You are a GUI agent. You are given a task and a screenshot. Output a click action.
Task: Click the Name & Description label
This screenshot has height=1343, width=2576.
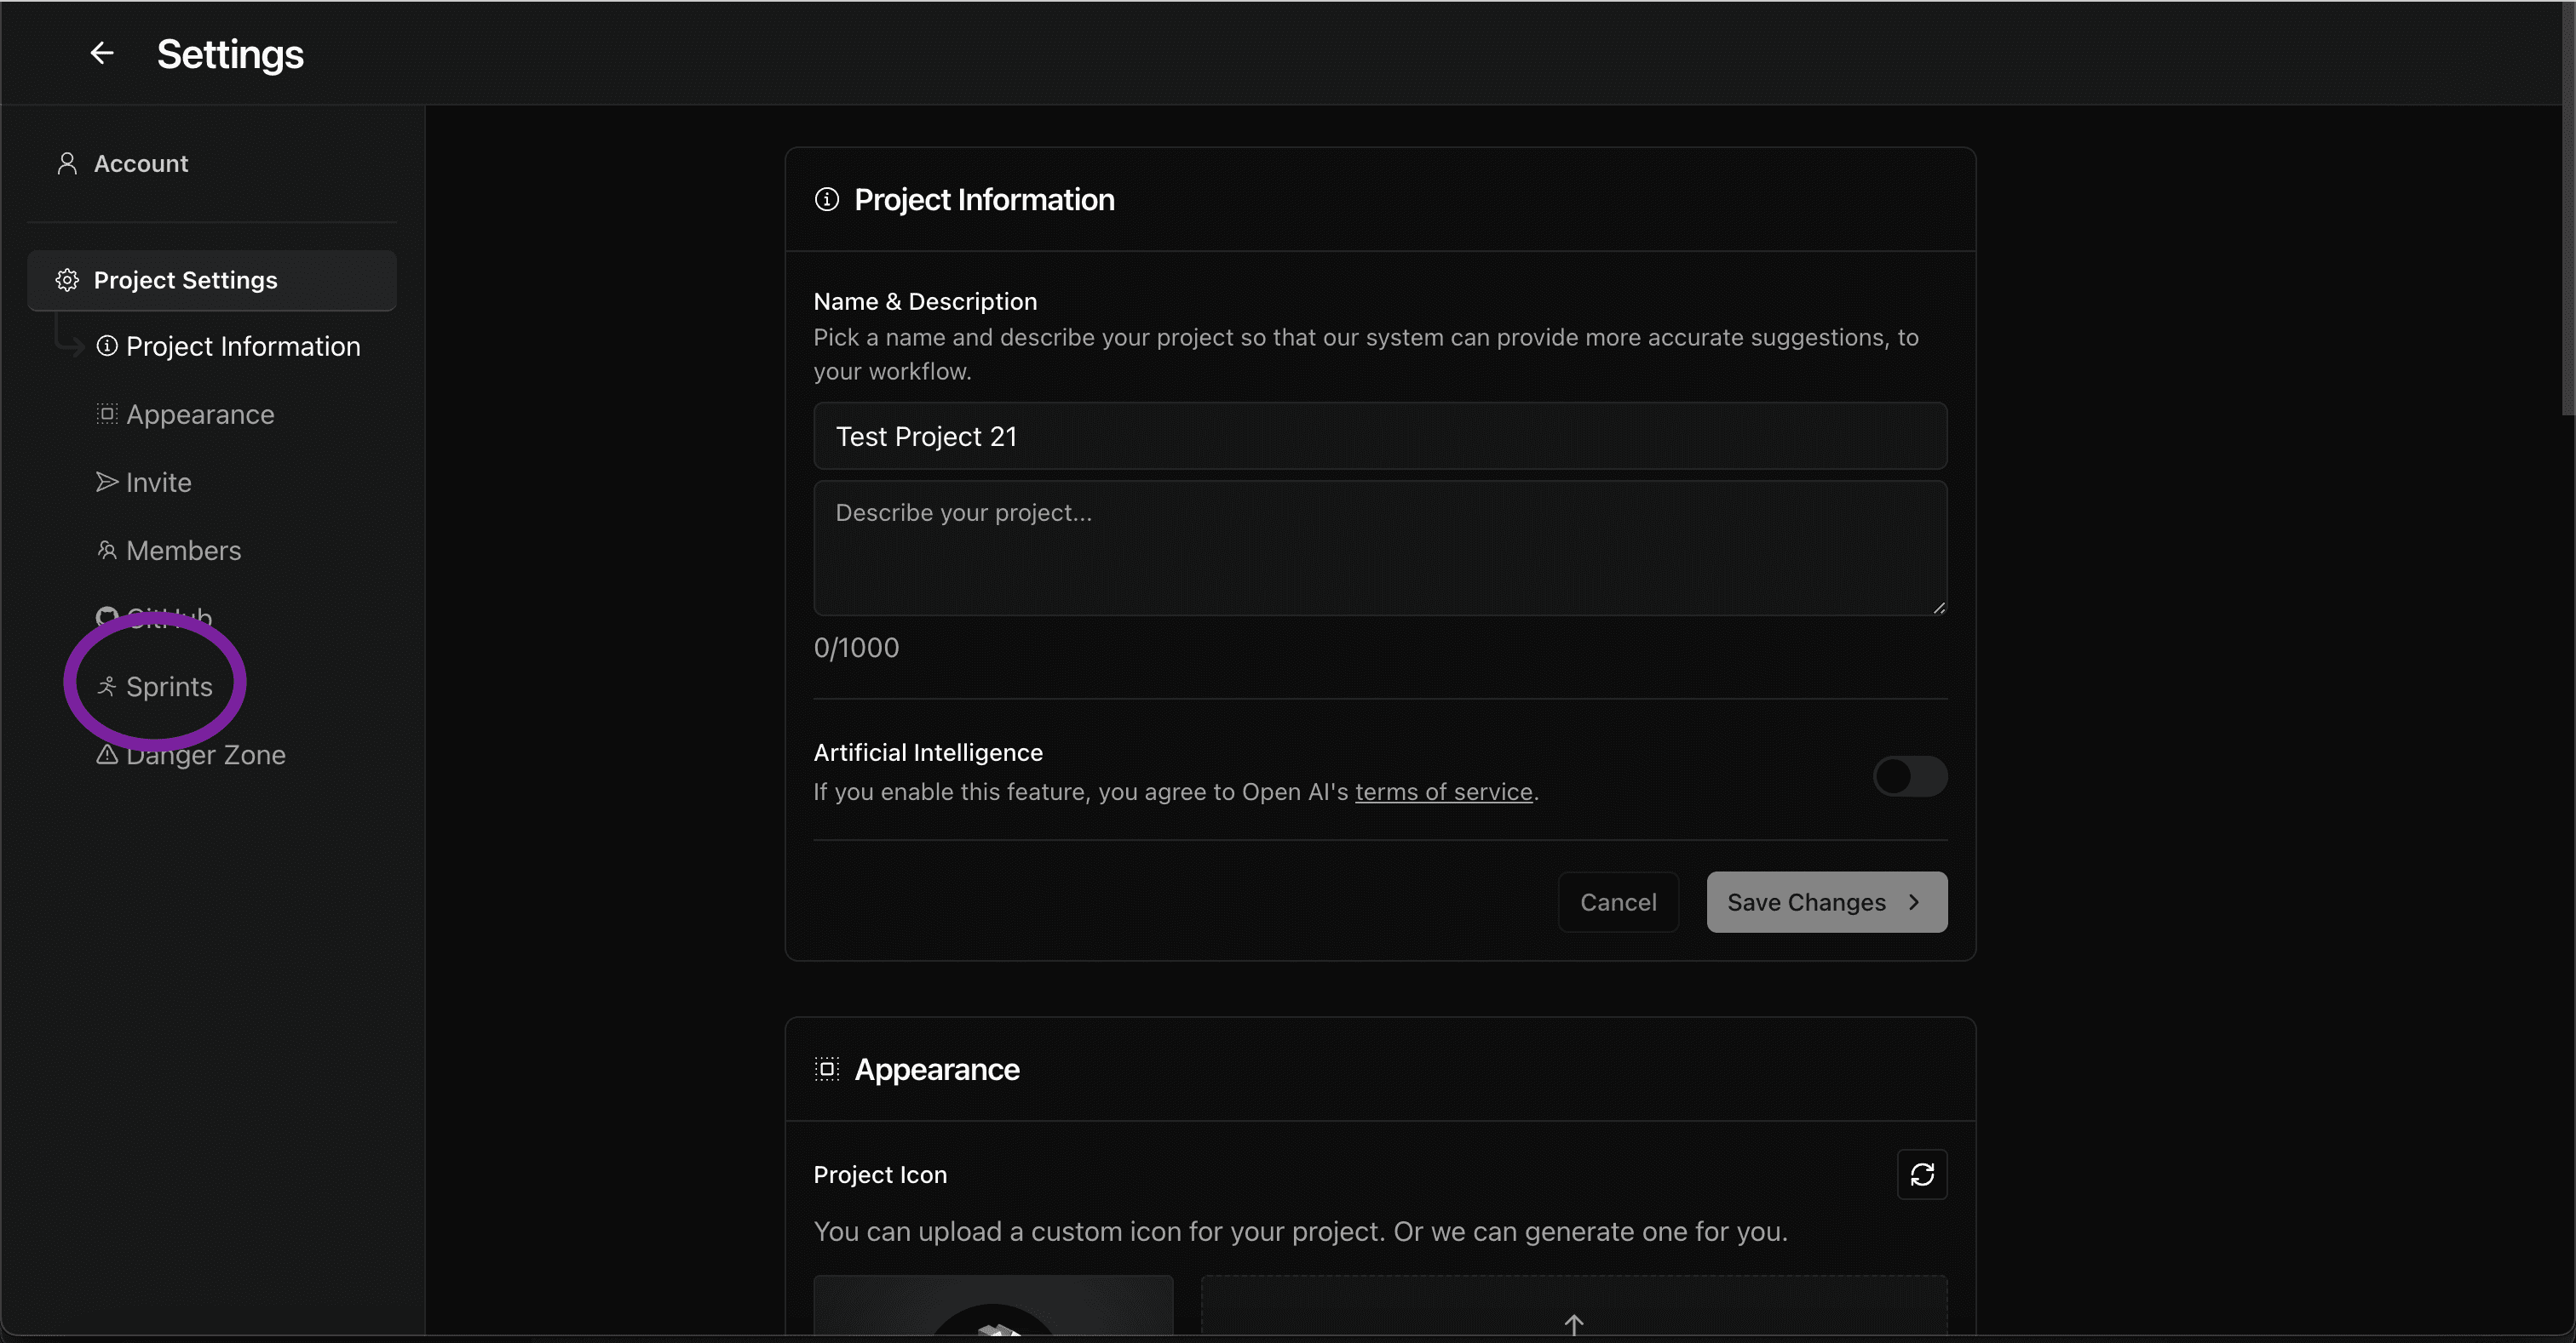tap(925, 302)
